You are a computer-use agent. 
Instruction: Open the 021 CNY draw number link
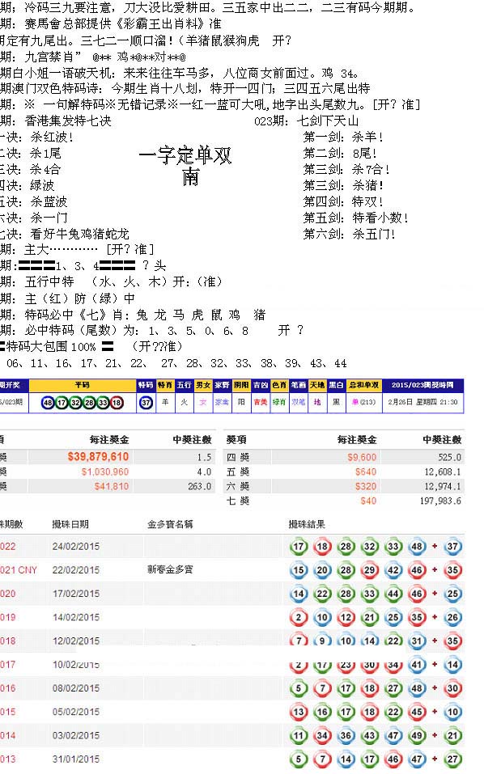pos(19,570)
